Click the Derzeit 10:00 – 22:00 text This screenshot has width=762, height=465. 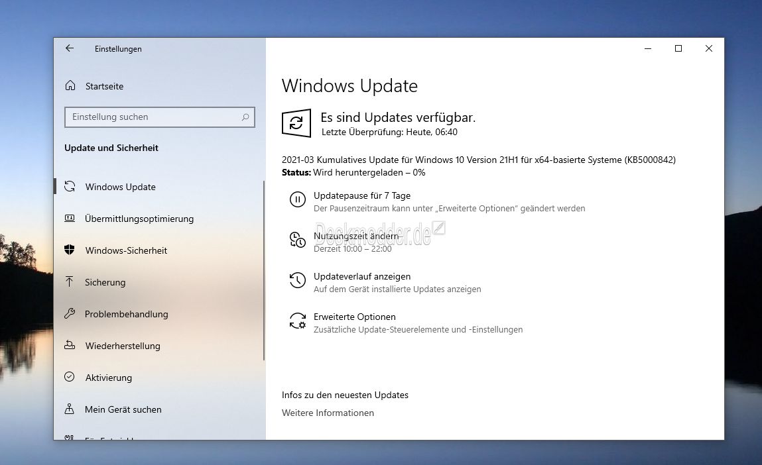tap(353, 249)
